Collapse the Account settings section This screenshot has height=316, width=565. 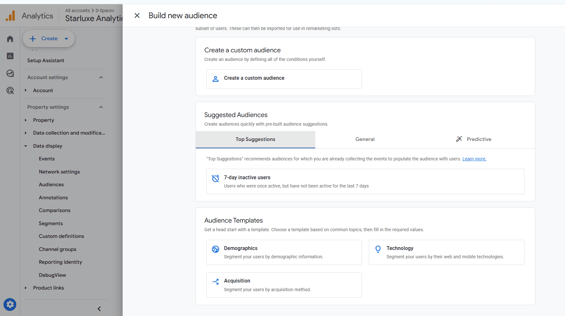coord(101,77)
